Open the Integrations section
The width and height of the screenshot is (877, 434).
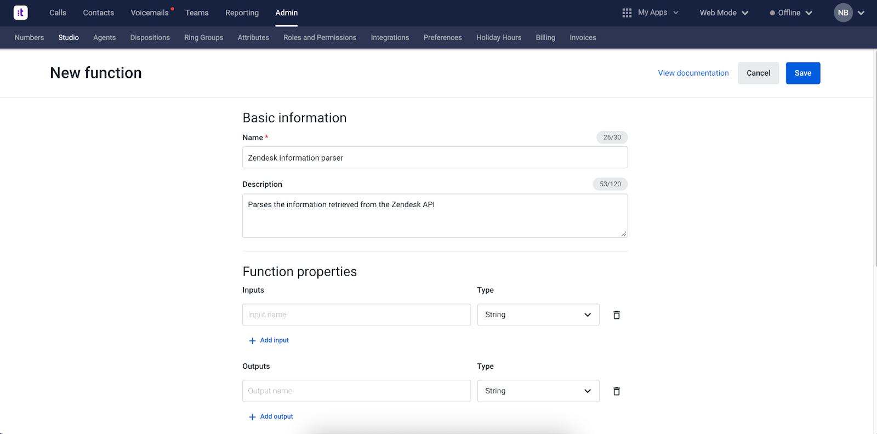pyautogui.click(x=390, y=37)
